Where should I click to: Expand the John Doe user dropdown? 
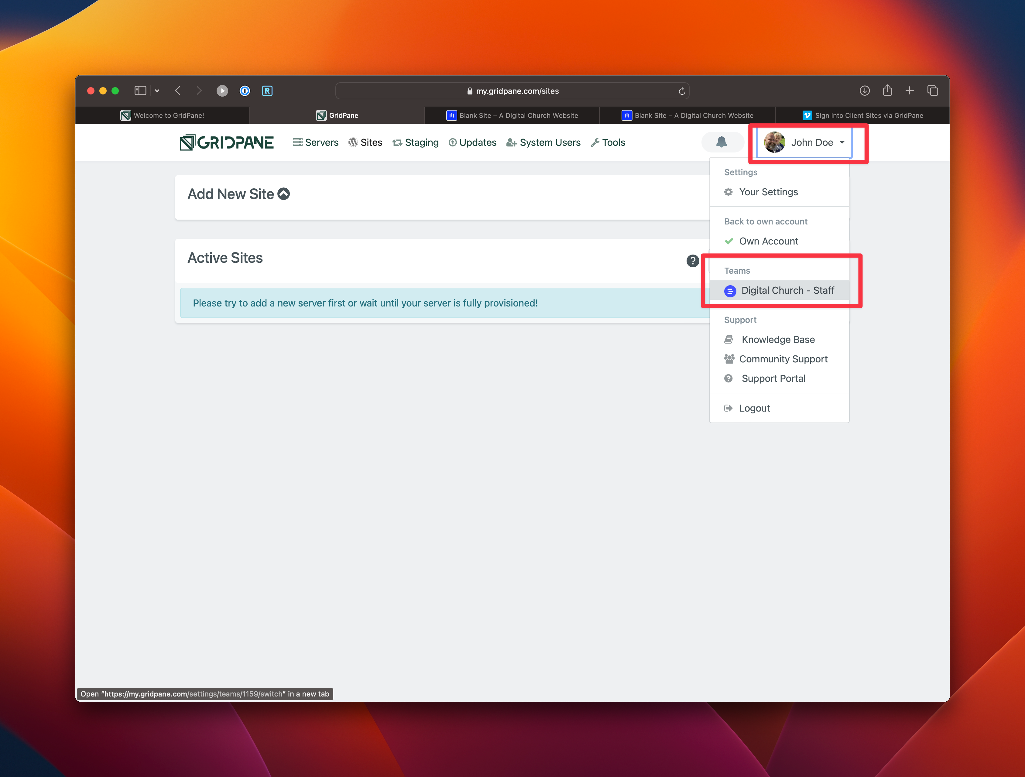808,142
